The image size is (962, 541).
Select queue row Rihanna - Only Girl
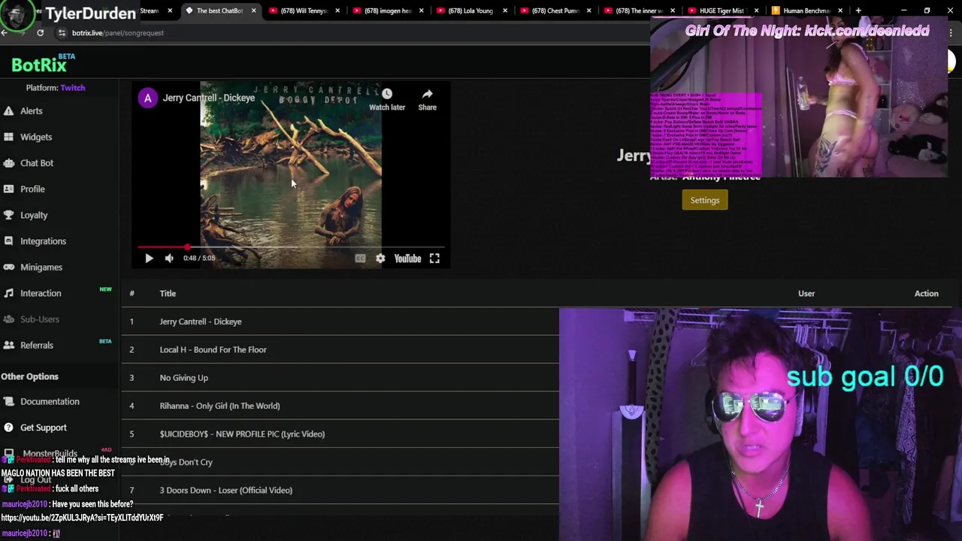[x=340, y=406]
